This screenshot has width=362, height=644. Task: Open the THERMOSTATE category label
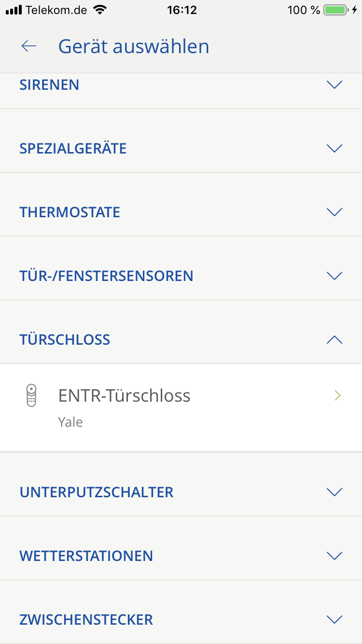(70, 212)
